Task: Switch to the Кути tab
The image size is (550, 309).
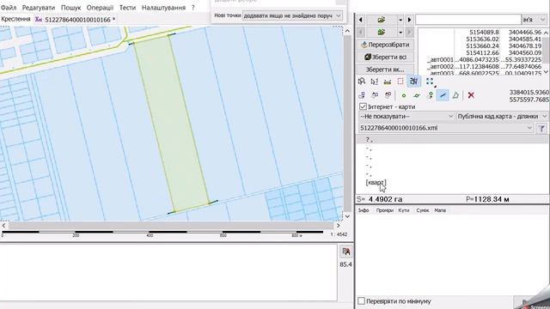Action: point(404,210)
